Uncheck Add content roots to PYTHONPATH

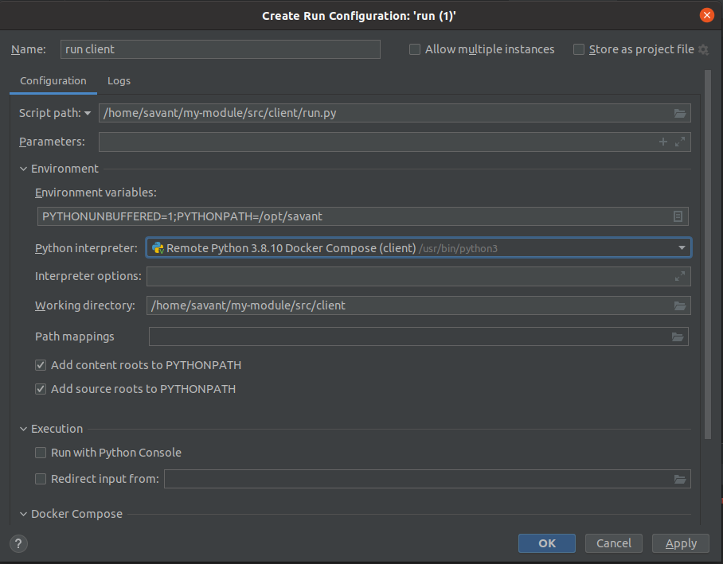[41, 365]
